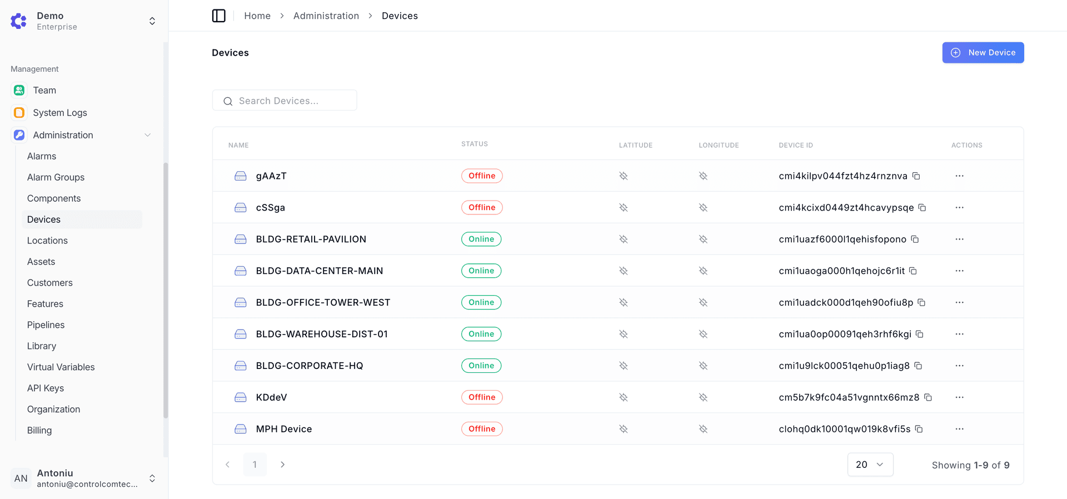Viewport: 1067px width, 499px height.
Task: Sort by the STATUS column header
Action: click(x=475, y=144)
